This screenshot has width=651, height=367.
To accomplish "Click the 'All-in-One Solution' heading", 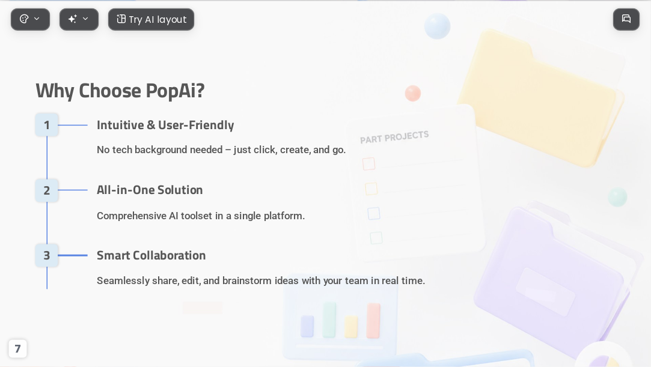I will [150, 190].
